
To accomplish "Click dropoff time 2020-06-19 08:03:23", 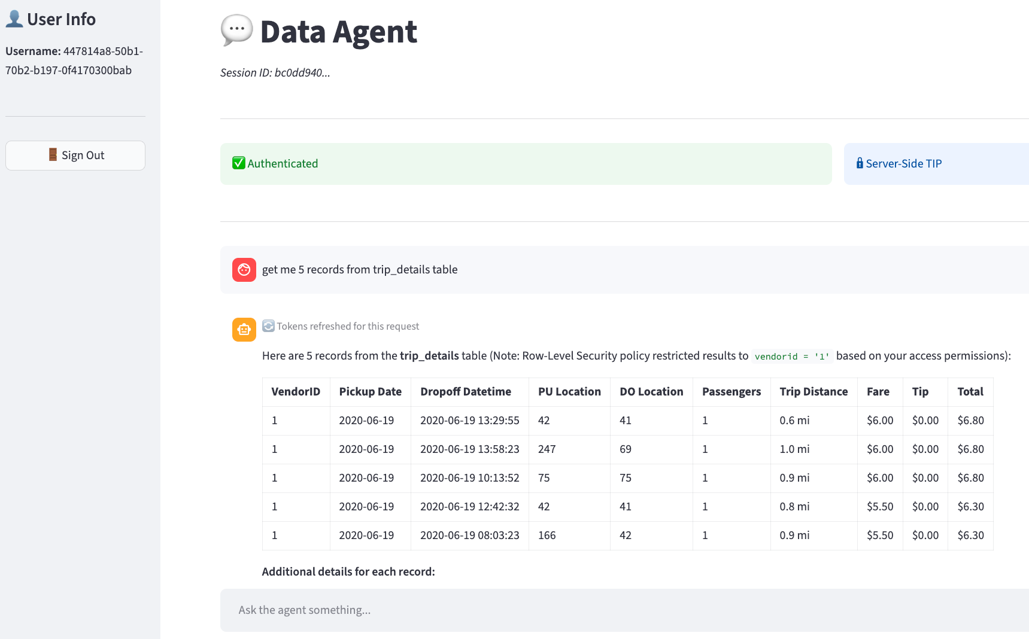I will (470, 535).
